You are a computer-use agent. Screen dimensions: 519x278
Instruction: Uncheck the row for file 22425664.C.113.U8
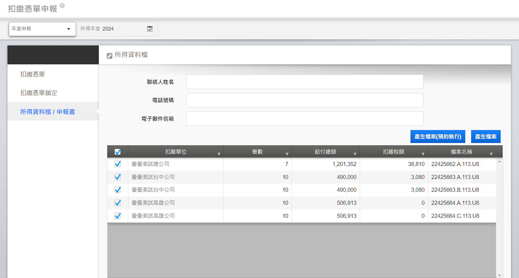pos(117,216)
